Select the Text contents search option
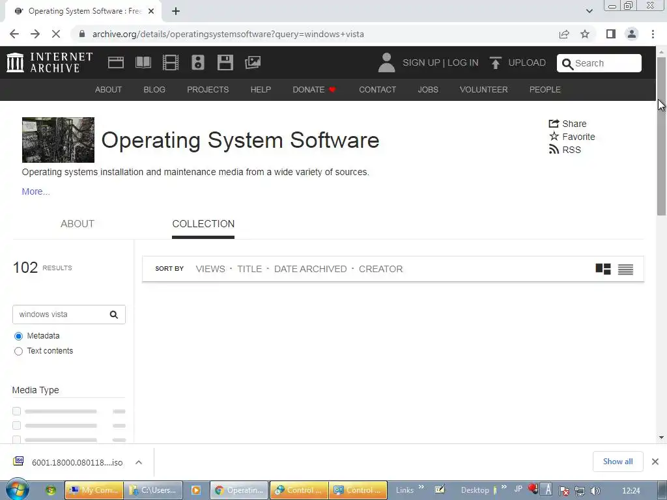Screen dimensions: 667x500 point(18,351)
